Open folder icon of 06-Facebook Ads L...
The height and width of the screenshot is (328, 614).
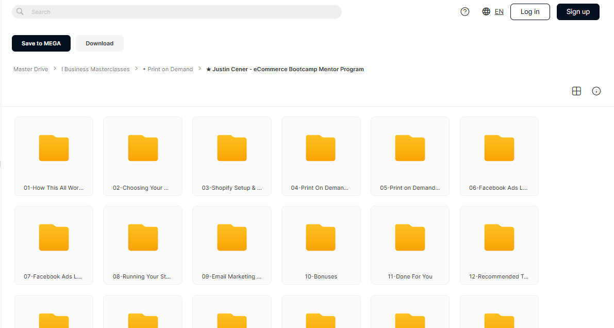coord(499,148)
